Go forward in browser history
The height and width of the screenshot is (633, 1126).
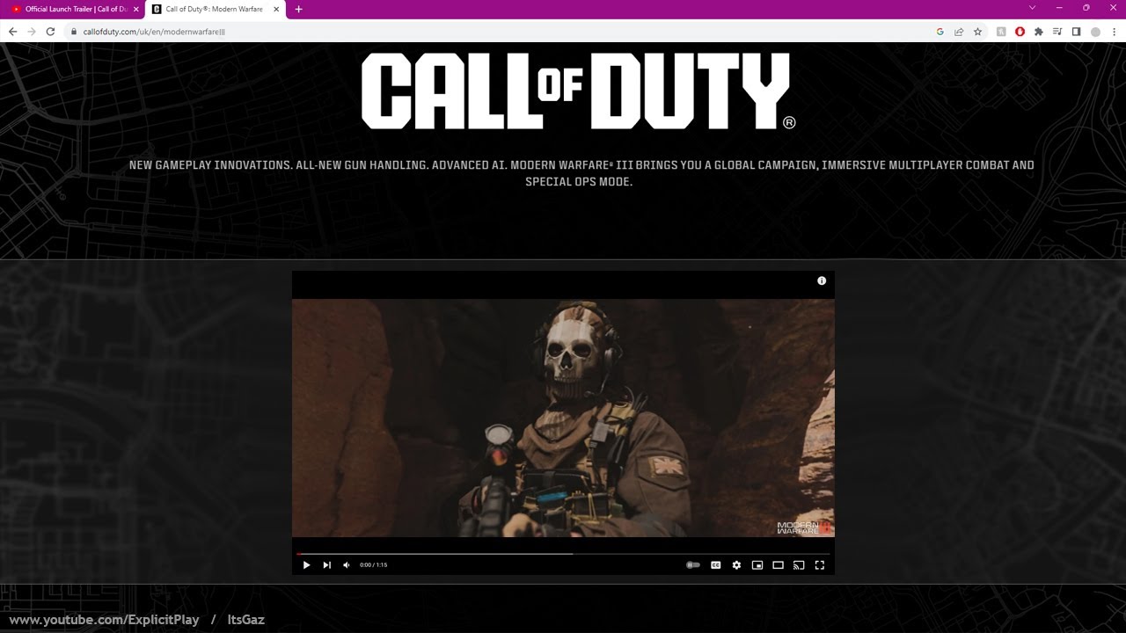[32, 32]
